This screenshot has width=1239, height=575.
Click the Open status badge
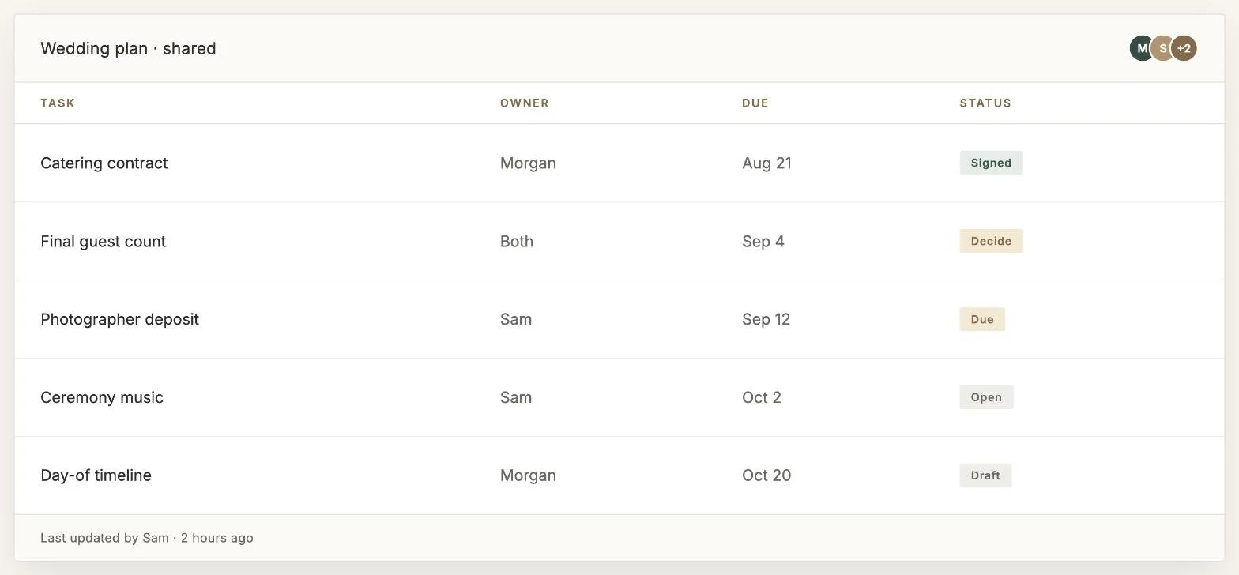(x=986, y=397)
